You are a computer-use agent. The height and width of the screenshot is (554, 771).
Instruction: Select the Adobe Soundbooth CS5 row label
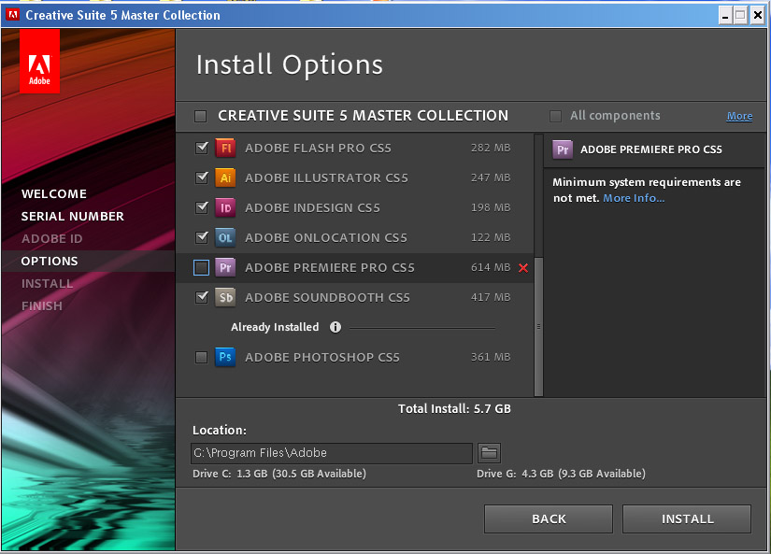tap(327, 297)
